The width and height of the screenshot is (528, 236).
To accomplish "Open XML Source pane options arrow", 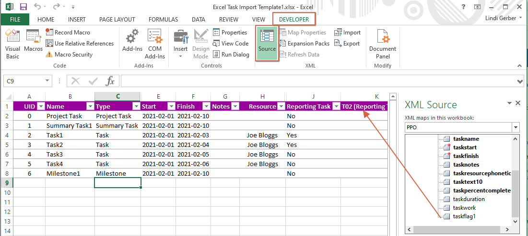I will (x=510, y=103).
